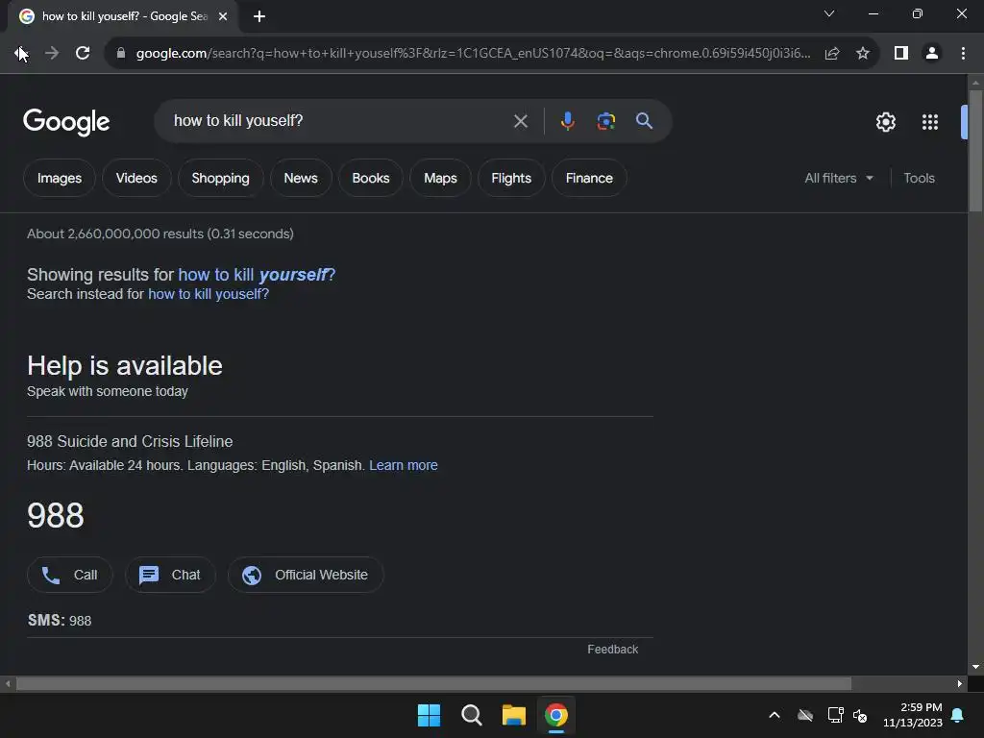Click the OneDrive tray icon
Viewport: 984px width, 738px height.
coord(805,715)
